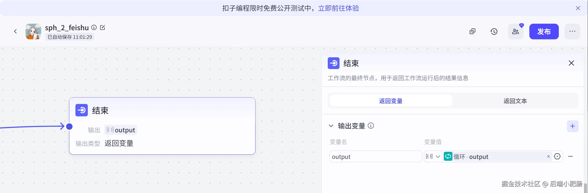Open the 立即前往体验 link in the banner

pos(338,8)
